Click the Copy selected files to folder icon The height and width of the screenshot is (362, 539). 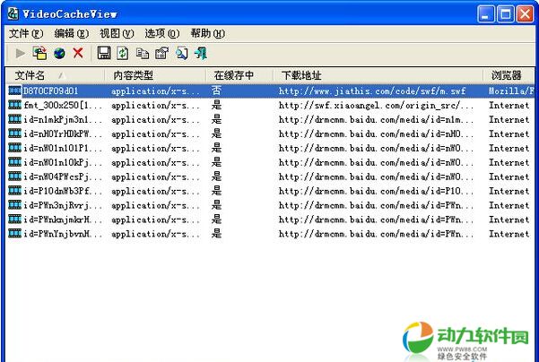pos(39,54)
